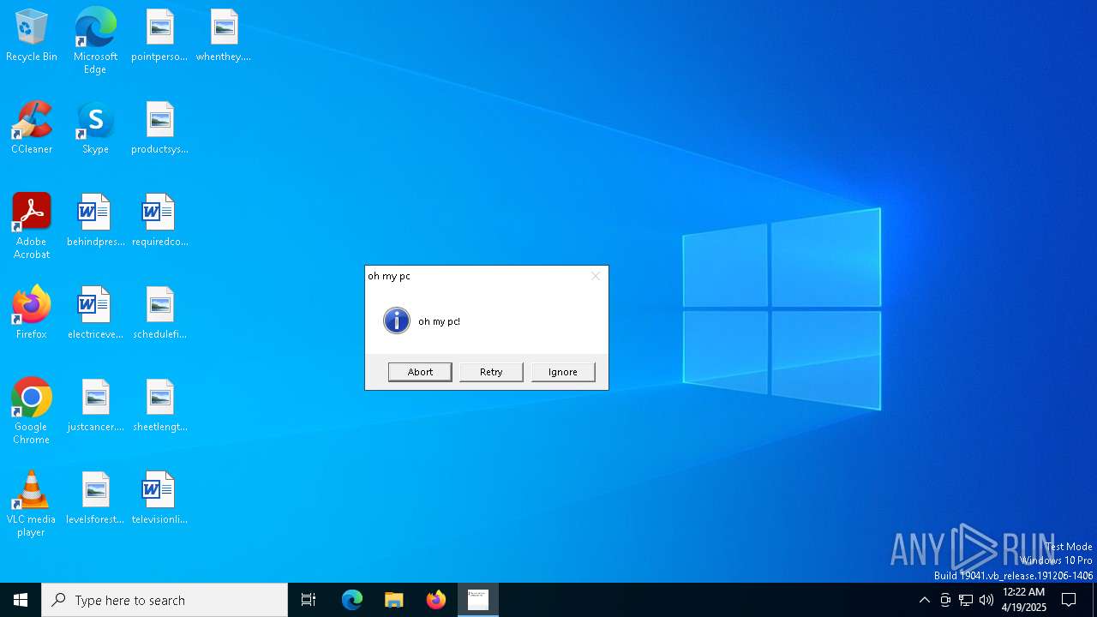1097x617 pixels.
Task: Click the taskbar search box
Action: tap(165, 600)
